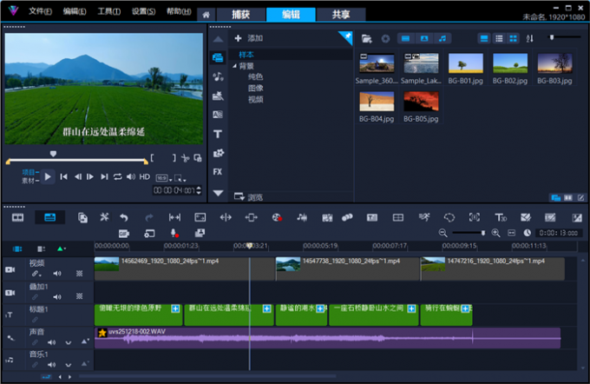Zoom in the timeline with magnifier plus
This screenshot has width=590, height=384.
[496, 233]
